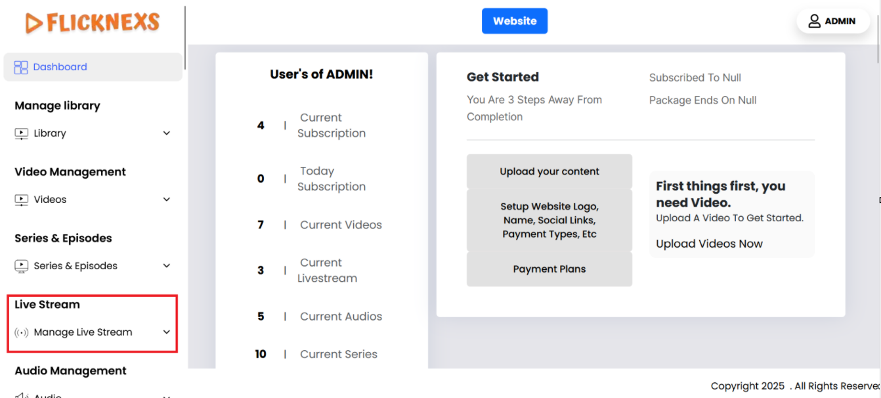Click the Setup Website Logo button
Screen dimensions: 881x398
pos(549,220)
